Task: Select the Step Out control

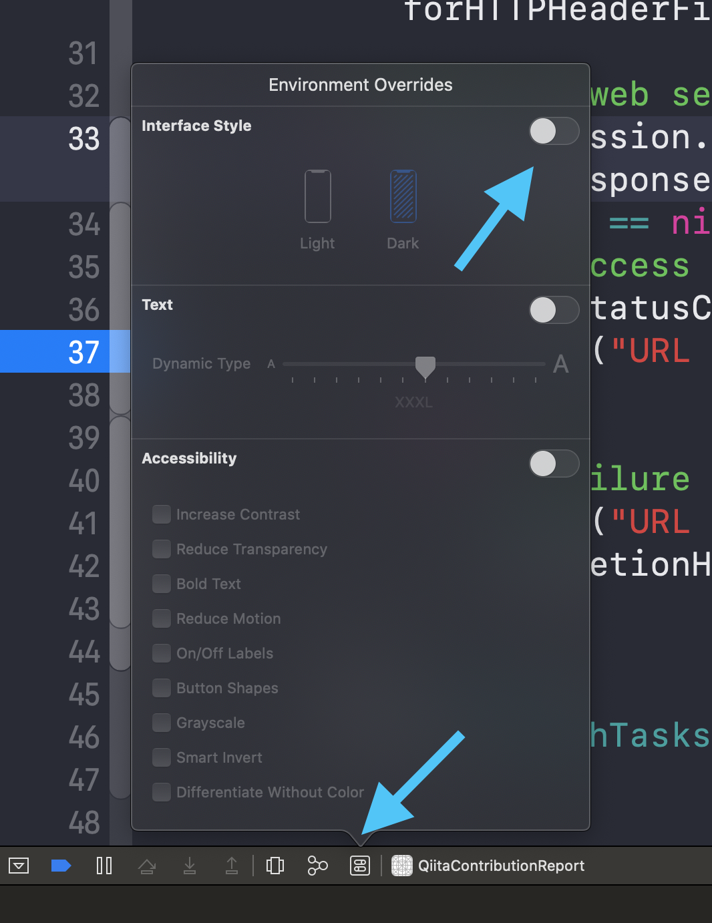Action: (232, 866)
